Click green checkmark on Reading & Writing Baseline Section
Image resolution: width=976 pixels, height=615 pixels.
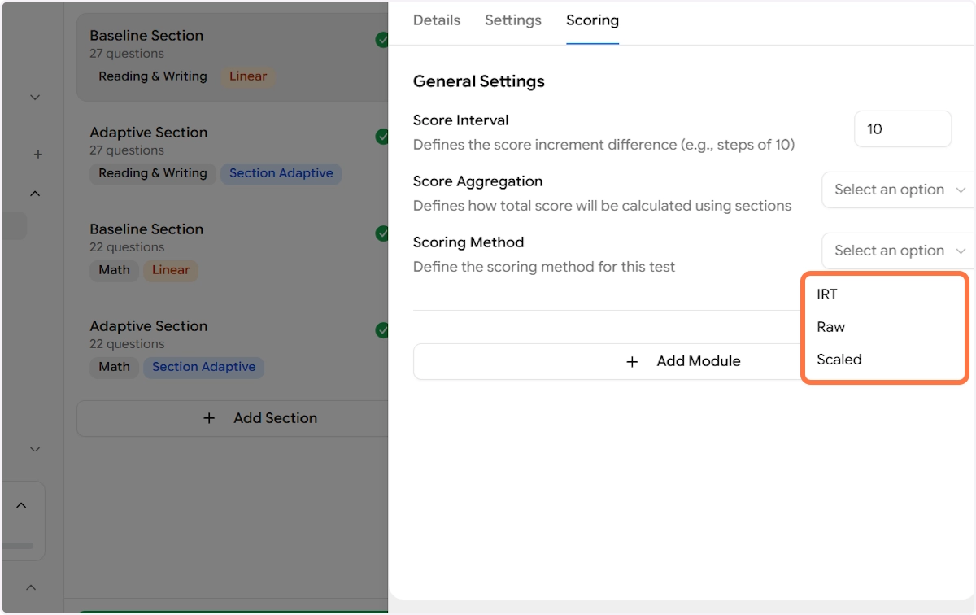pyautogui.click(x=382, y=40)
